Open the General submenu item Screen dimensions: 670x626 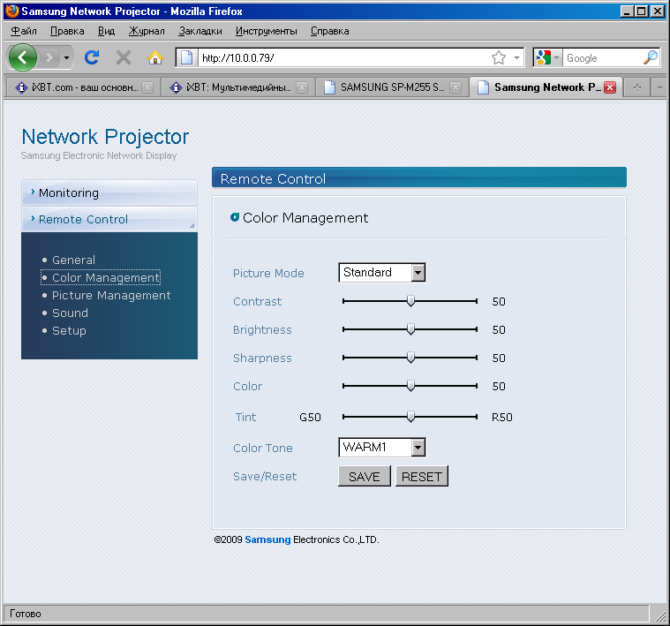point(73,260)
